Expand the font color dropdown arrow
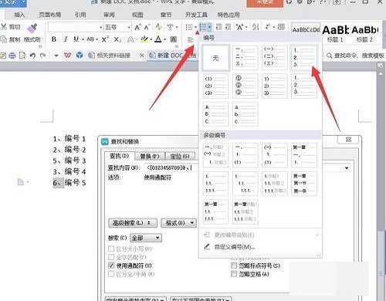386x301 pixels. click(x=165, y=39)
